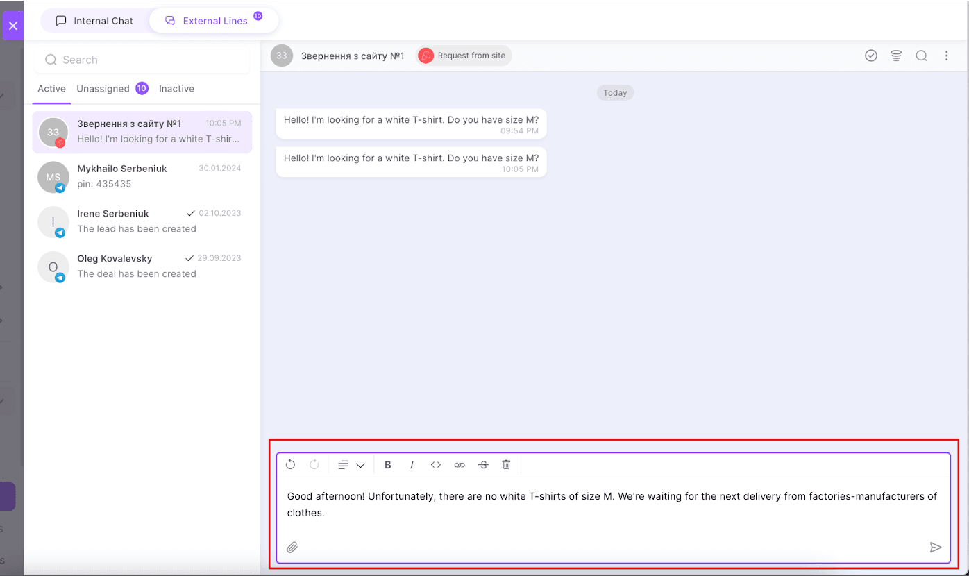Apply bold formatting to message text
Viewport: 969px width, 576px height.
388,465
